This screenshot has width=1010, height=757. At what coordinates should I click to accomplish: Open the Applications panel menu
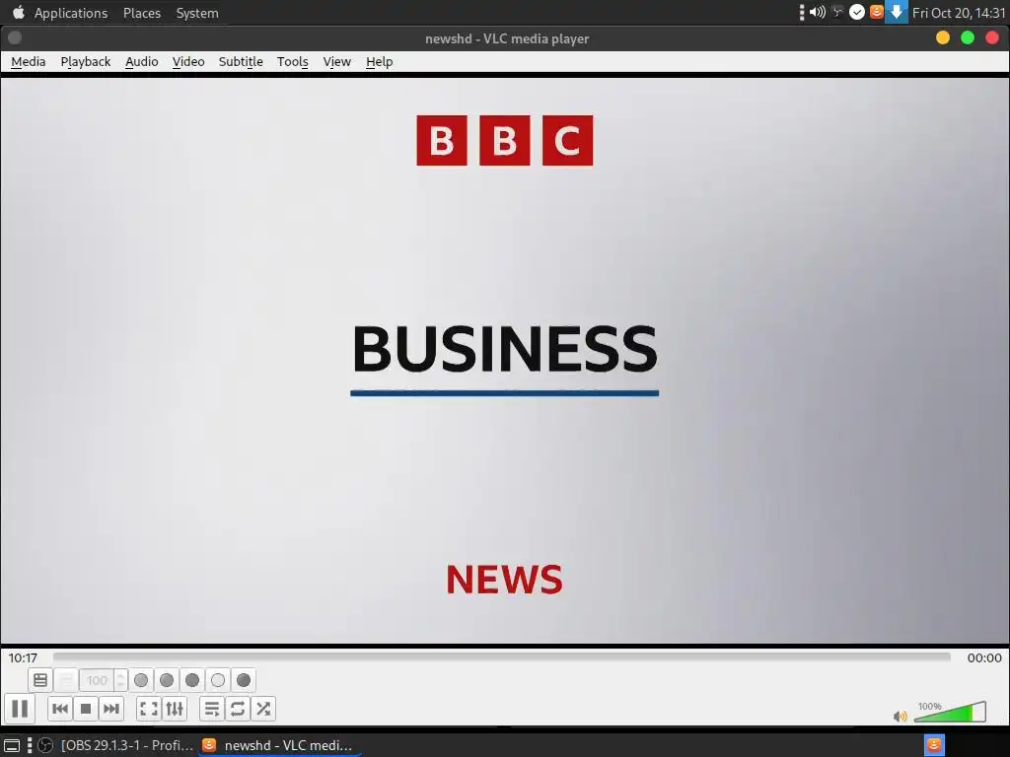[x=71, y=13]
